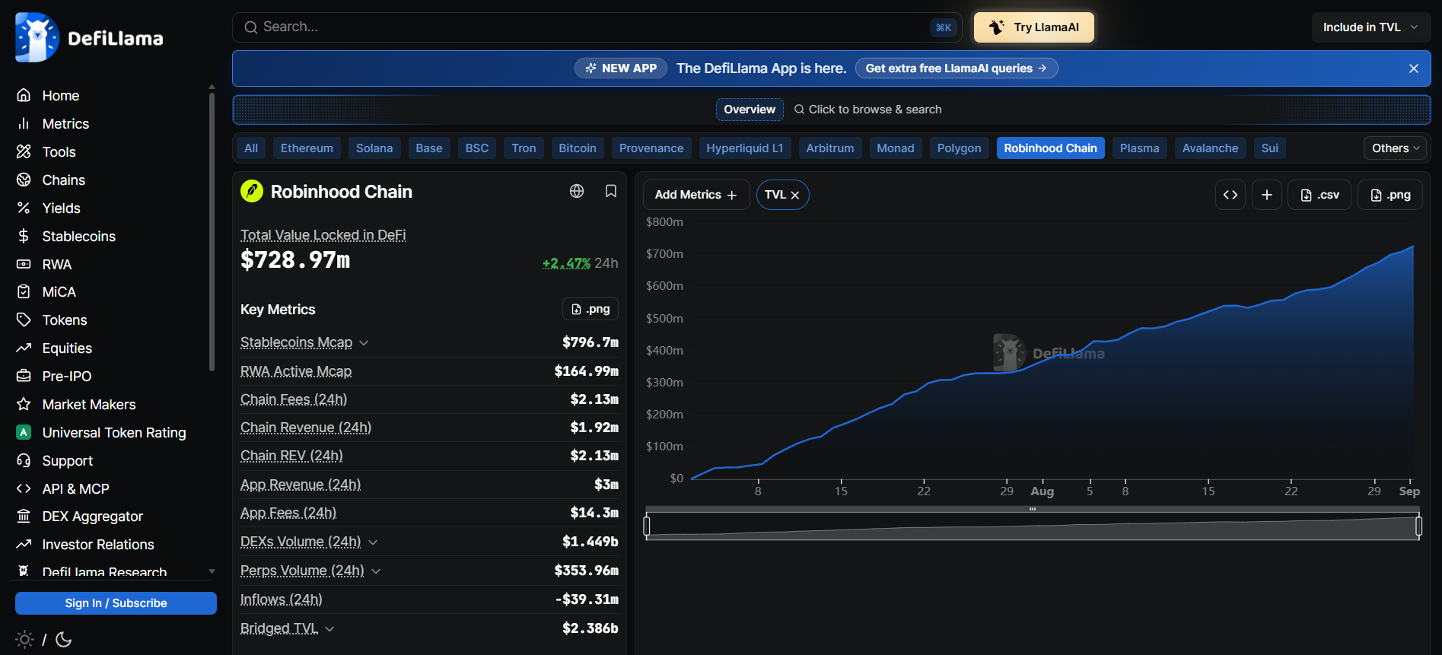
Task: Open the Add Metrics menu
Action: [696, 195]
